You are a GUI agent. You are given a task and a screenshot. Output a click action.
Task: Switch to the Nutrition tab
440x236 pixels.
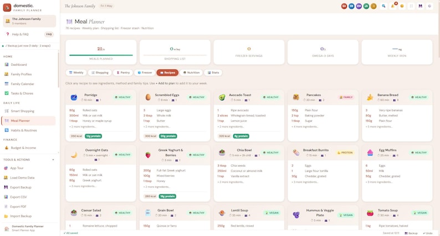coord(191,73)
